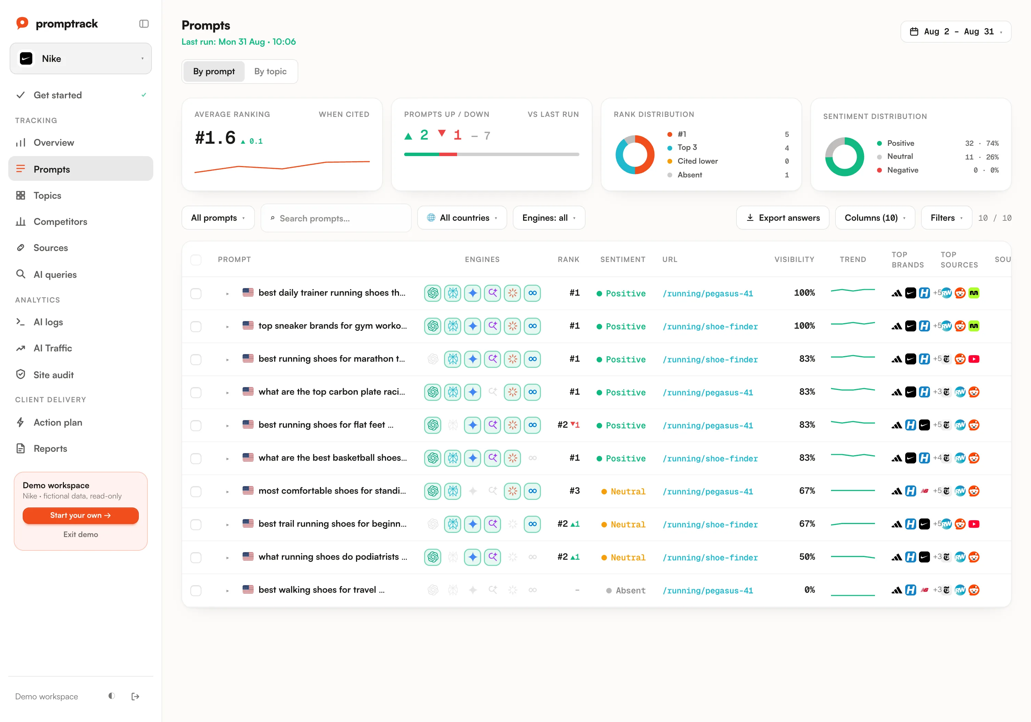Click the Positive legend color dot
The height and width of the screenshot is (722, 1031).
pyautogui.click(x=879, y=143)
